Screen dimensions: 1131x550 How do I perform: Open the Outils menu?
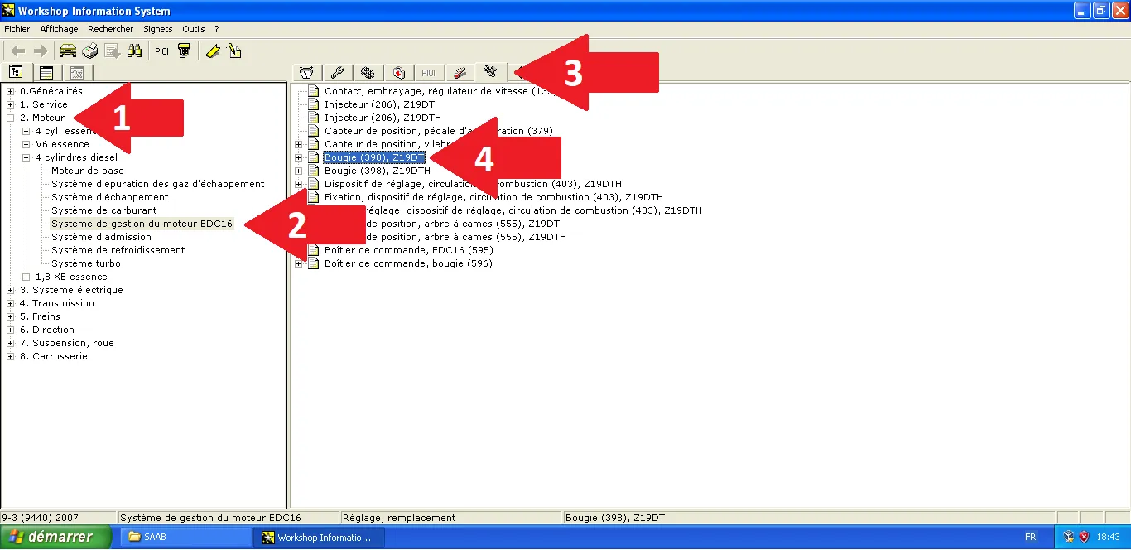pos(193,28)
